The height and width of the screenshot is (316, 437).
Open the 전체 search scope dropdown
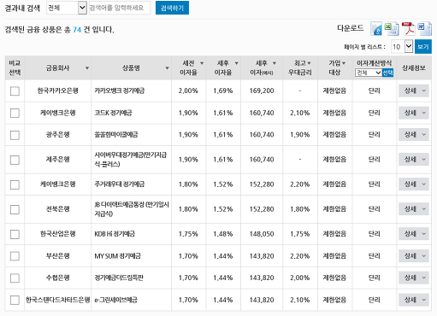(67, 8)
